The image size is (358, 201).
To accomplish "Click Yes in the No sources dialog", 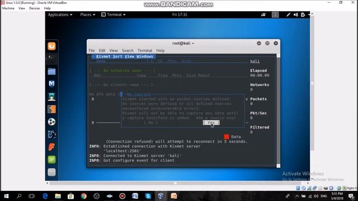I will coord(211,123).
